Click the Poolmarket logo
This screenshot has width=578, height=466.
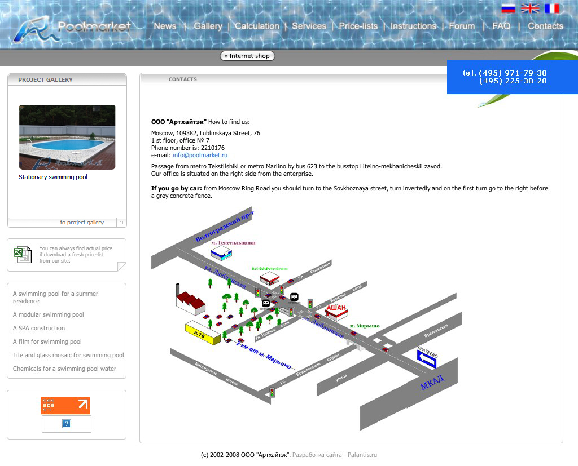tap(72, 29)
